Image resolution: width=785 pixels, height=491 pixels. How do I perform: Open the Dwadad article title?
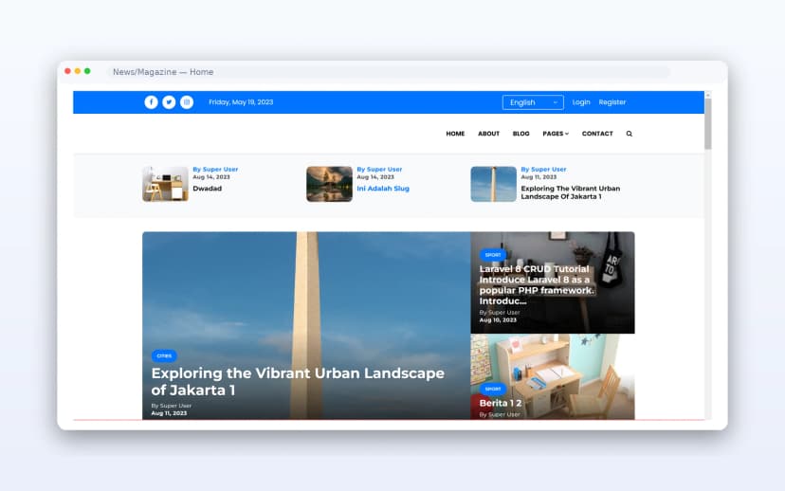tap(208, 189)
